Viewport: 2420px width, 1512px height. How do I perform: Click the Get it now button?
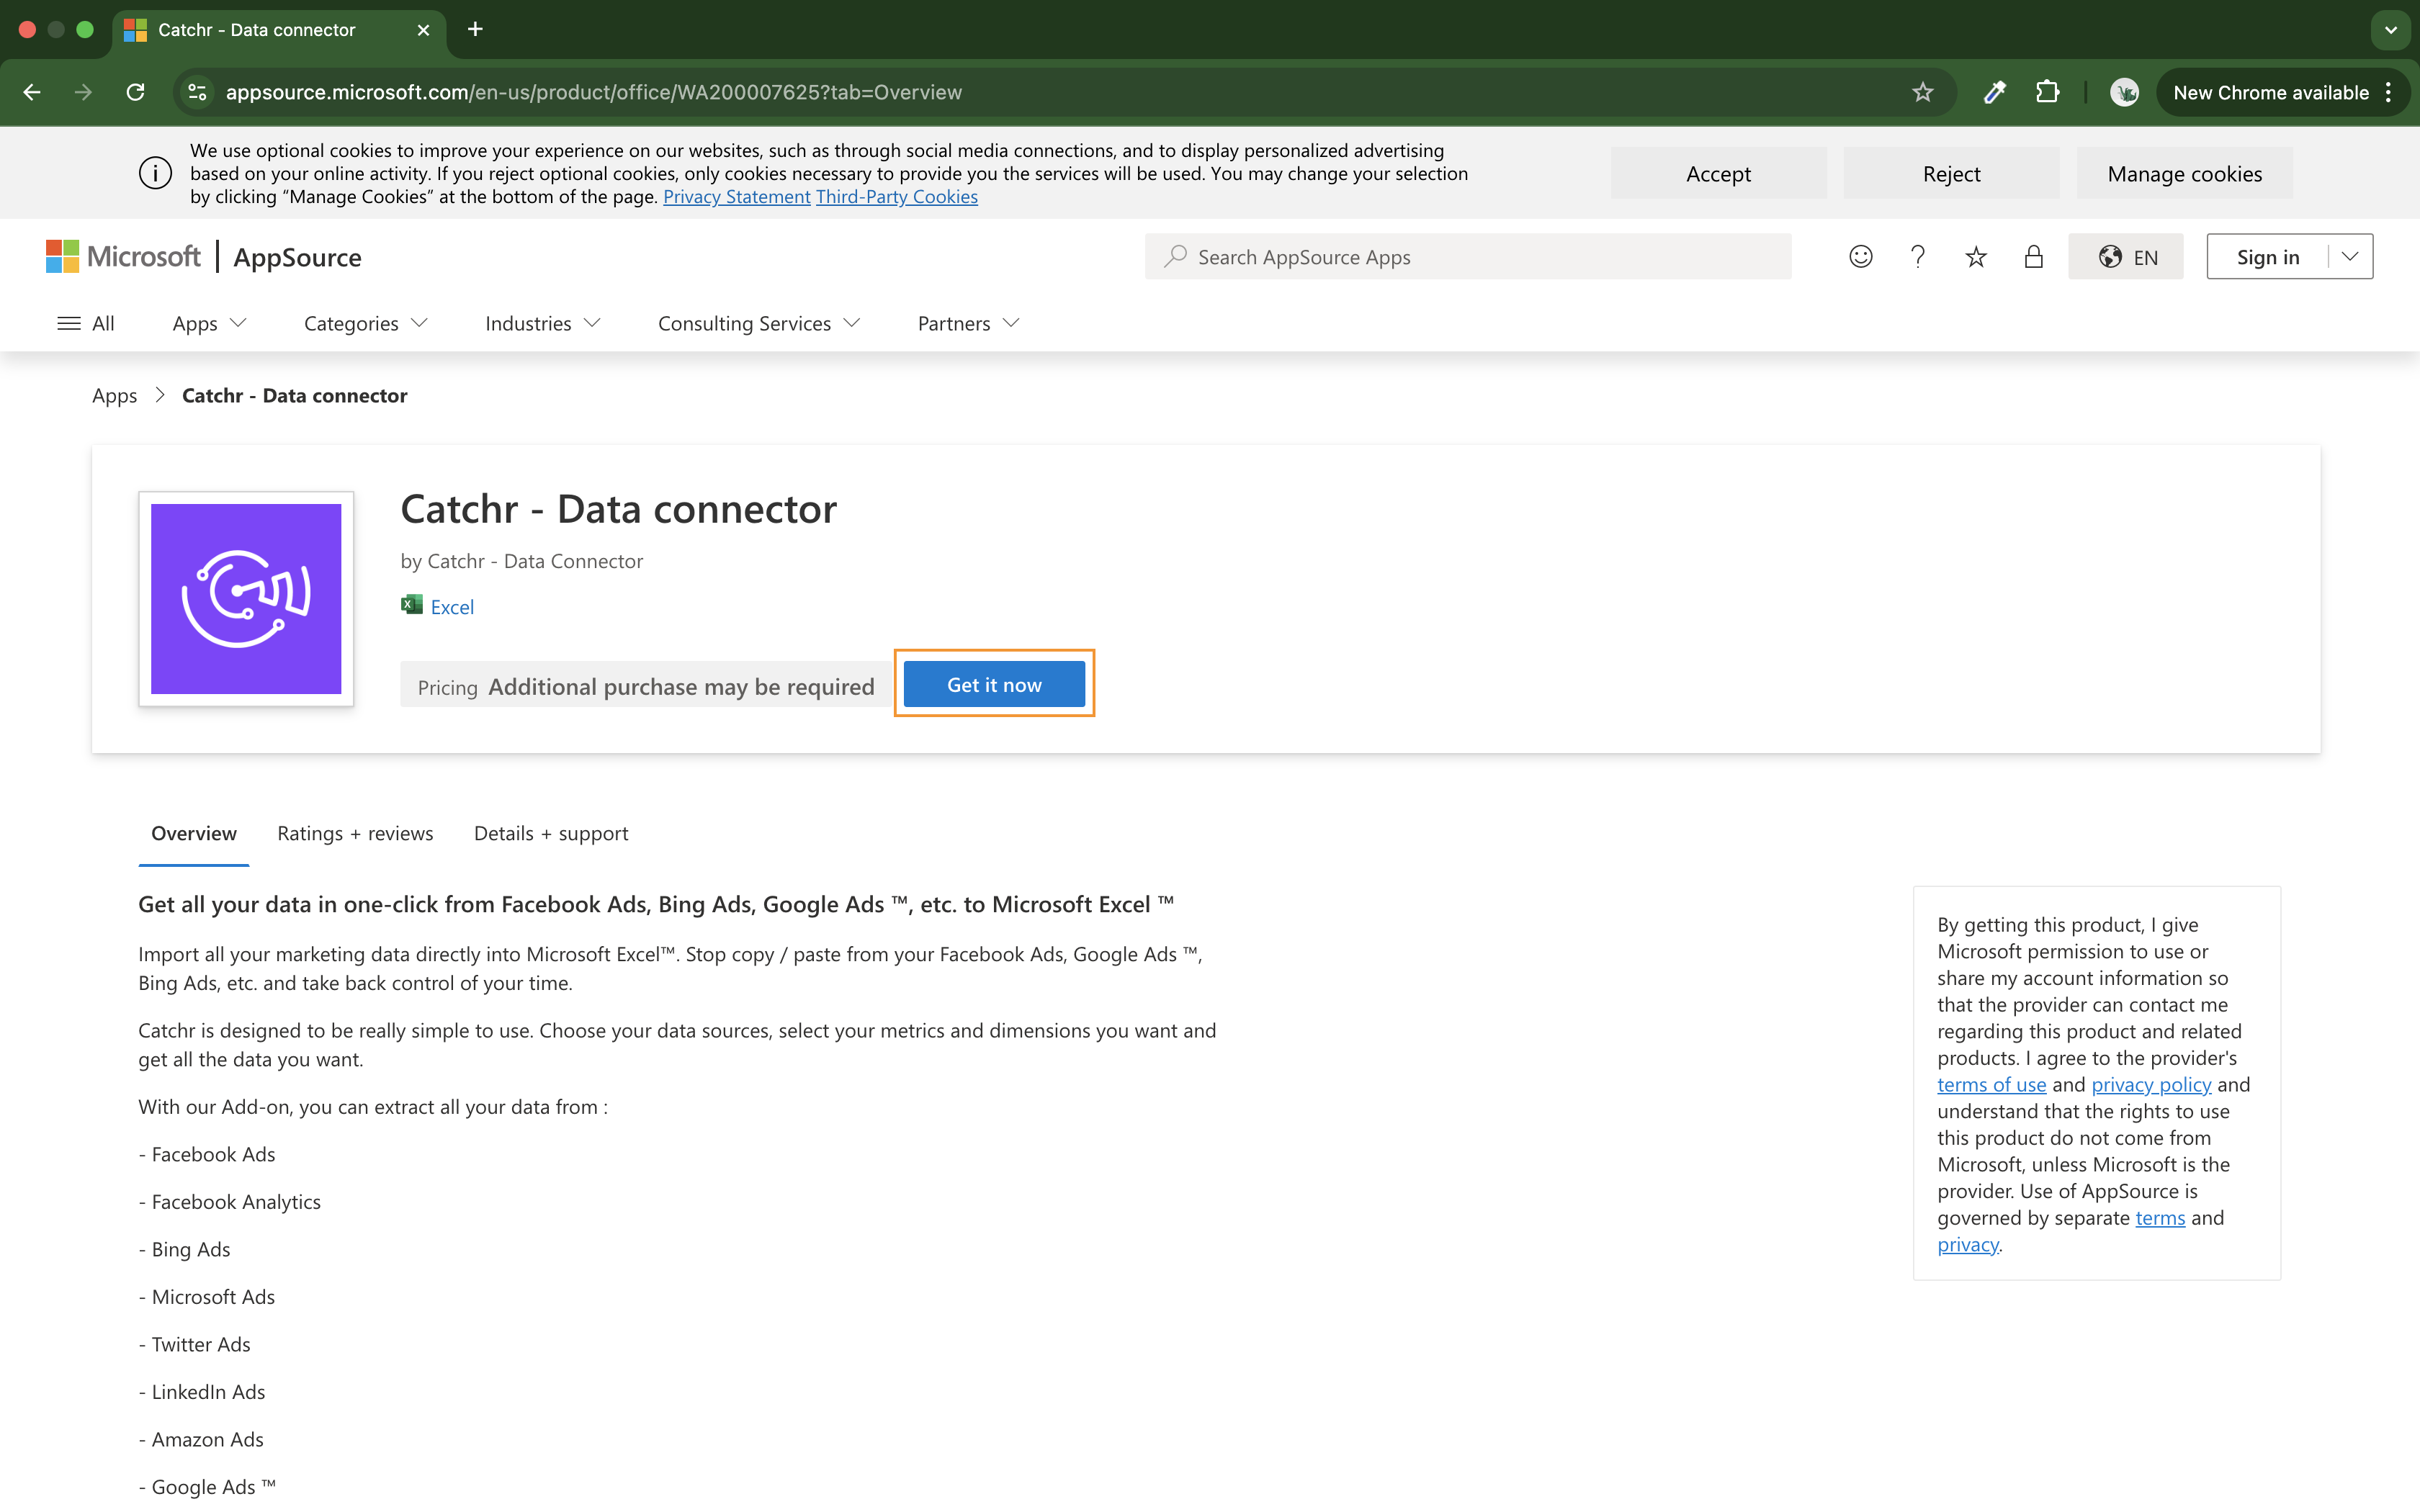(994, 684)
